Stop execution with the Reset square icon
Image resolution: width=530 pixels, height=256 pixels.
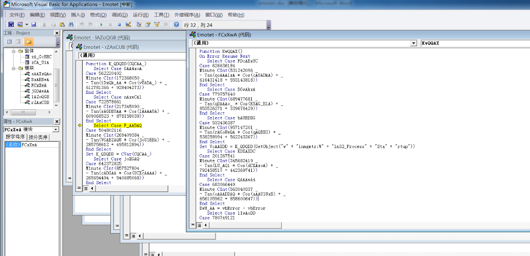(119, 25)
